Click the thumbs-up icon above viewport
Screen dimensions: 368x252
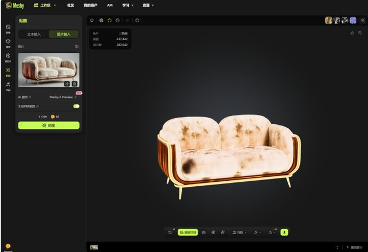point(352,33)
